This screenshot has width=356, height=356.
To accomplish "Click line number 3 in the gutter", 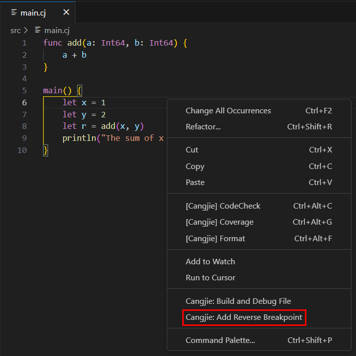I will click(x=24, y=67).
